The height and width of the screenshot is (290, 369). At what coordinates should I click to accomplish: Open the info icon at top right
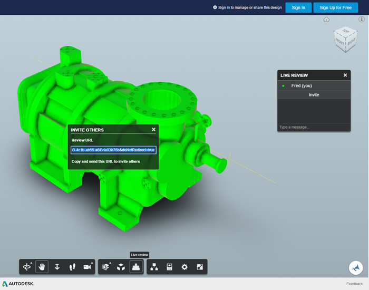pos(362,20)
